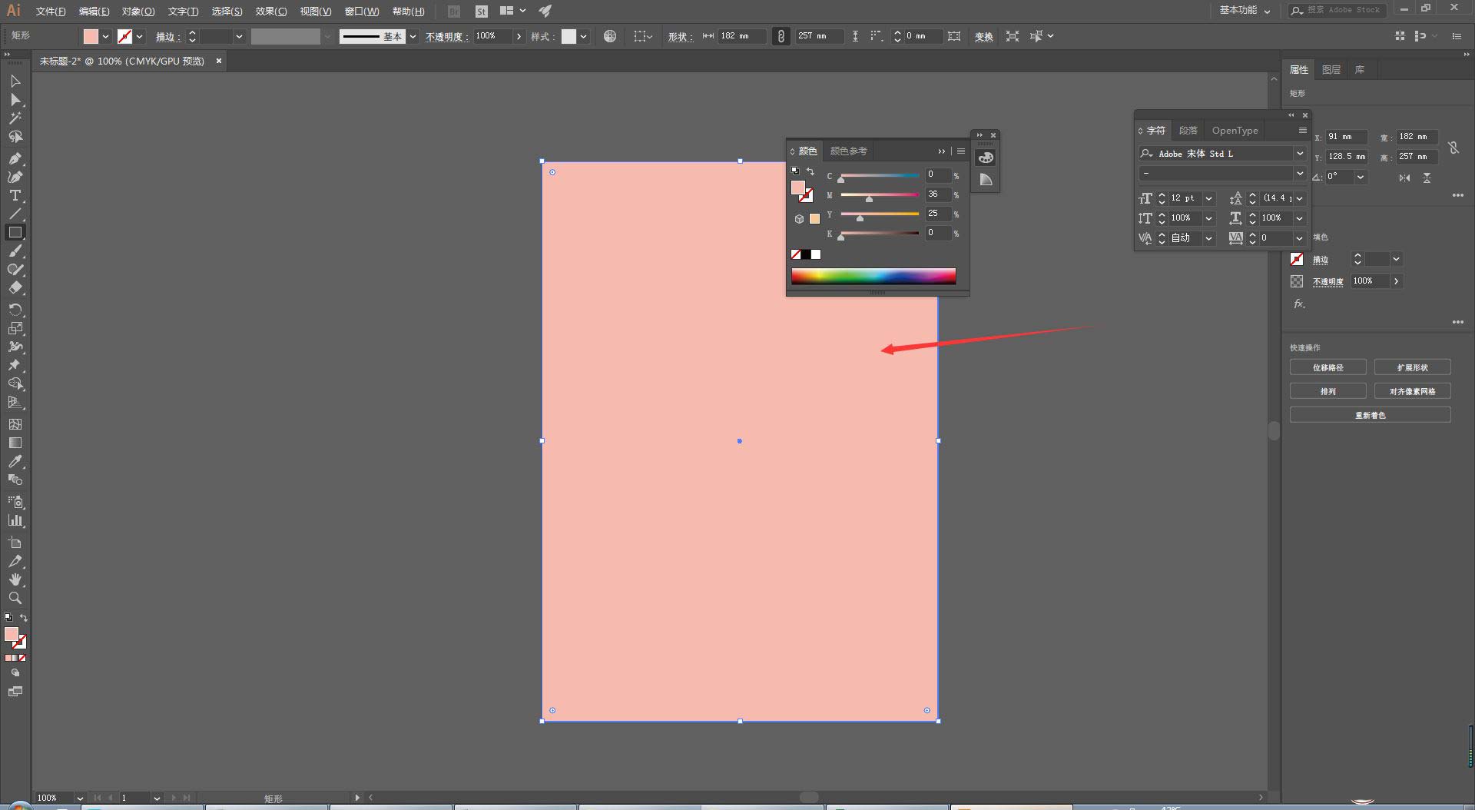Screen dimensions: 1475x810
Task: Select the Zoom magnifier tool
Action: point(15,599)
